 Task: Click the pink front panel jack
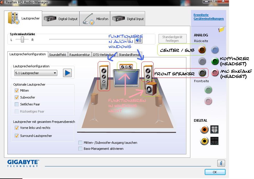coord(208,101)
